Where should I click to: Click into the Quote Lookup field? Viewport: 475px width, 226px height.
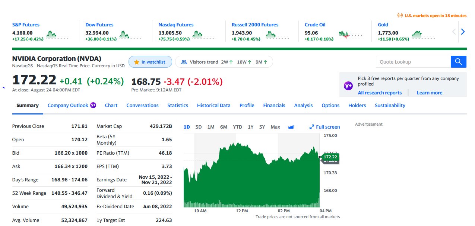pyautogui.click(x=413, y=62)
